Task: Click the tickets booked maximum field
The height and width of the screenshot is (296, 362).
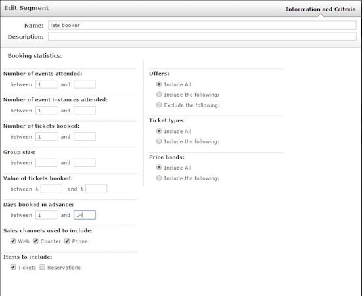Action: click(85, 137)
